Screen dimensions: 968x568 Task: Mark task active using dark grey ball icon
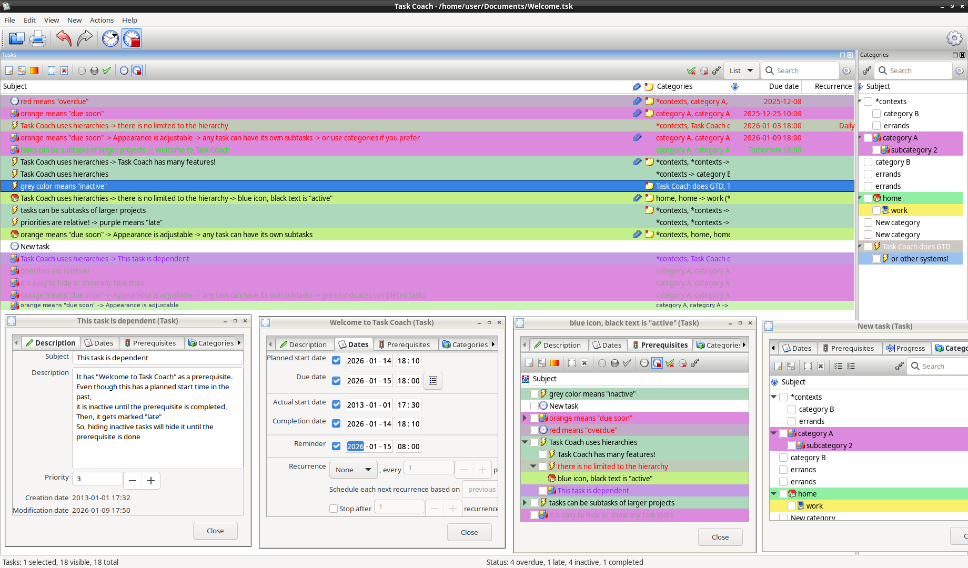(94, 70)
